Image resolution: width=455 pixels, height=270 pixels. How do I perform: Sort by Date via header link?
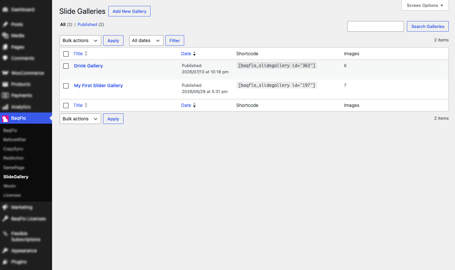pos(186,54)
